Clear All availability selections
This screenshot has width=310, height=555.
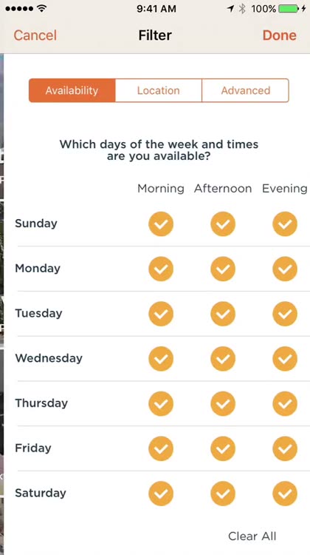click(252, 536)
